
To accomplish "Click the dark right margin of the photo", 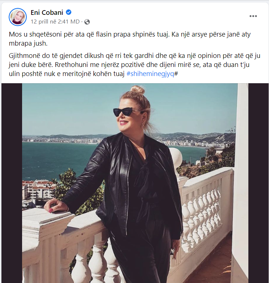I will [x=259, y=183].
